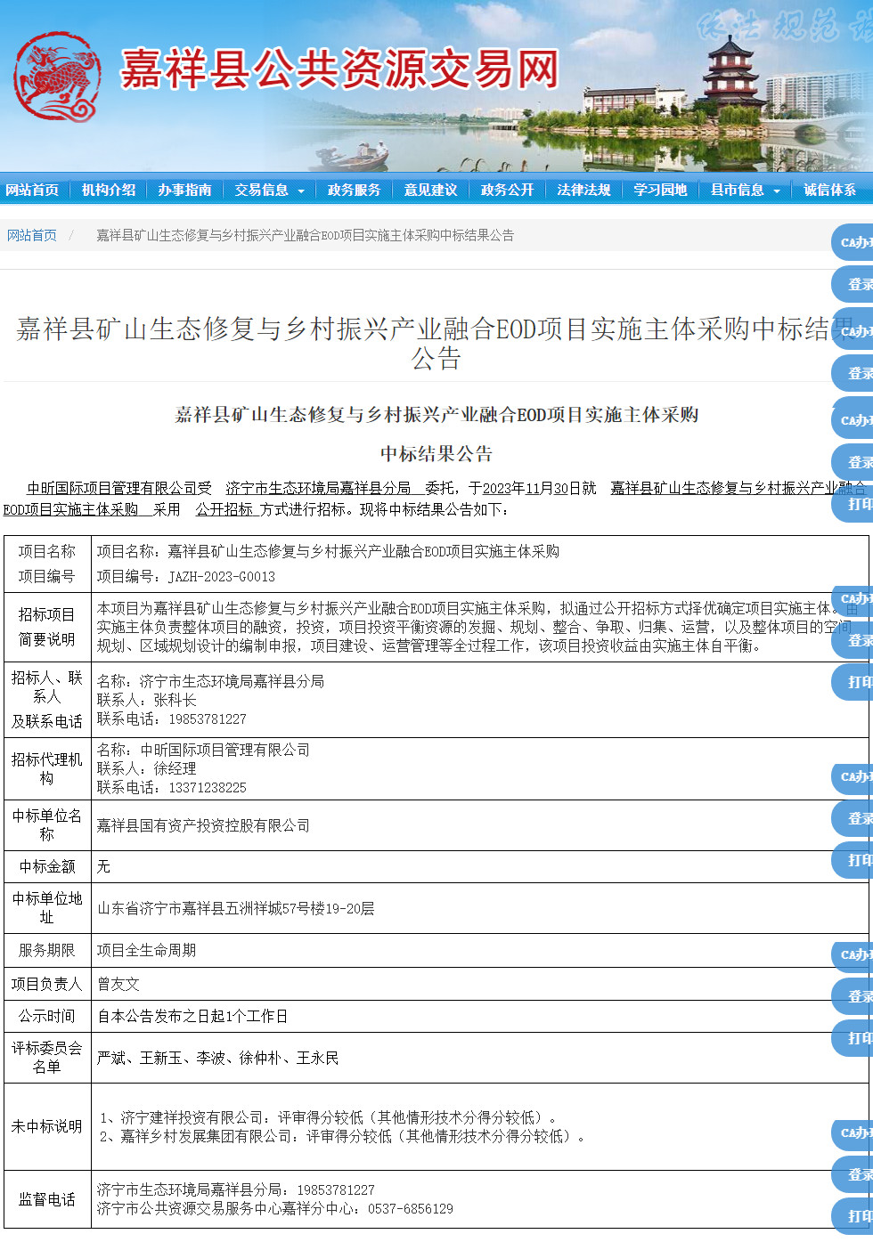The width and height of the screenshot is (873, 1242).
Task: Click the agency contact 徐经理
Action: 175,768
